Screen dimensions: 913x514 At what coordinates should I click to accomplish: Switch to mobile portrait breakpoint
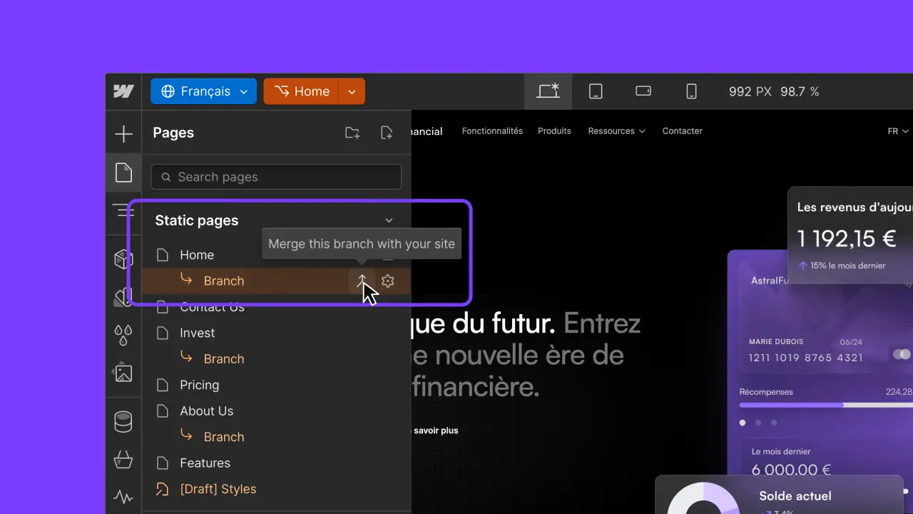tap(690, 91)
